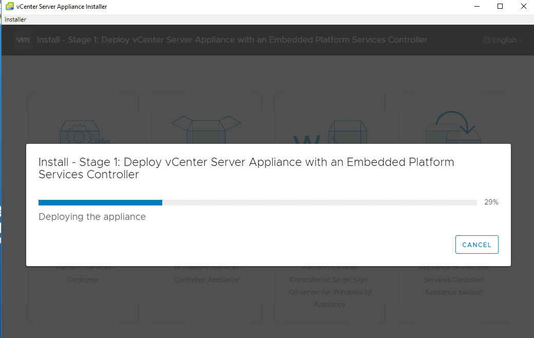534x338 pixels.
Task: Click the Upgrade card open box icon
Action: 205,130
